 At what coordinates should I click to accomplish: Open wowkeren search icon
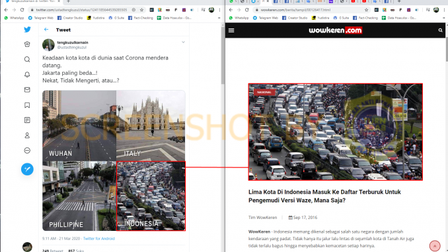pyautogui.click(x=440, y=30)
